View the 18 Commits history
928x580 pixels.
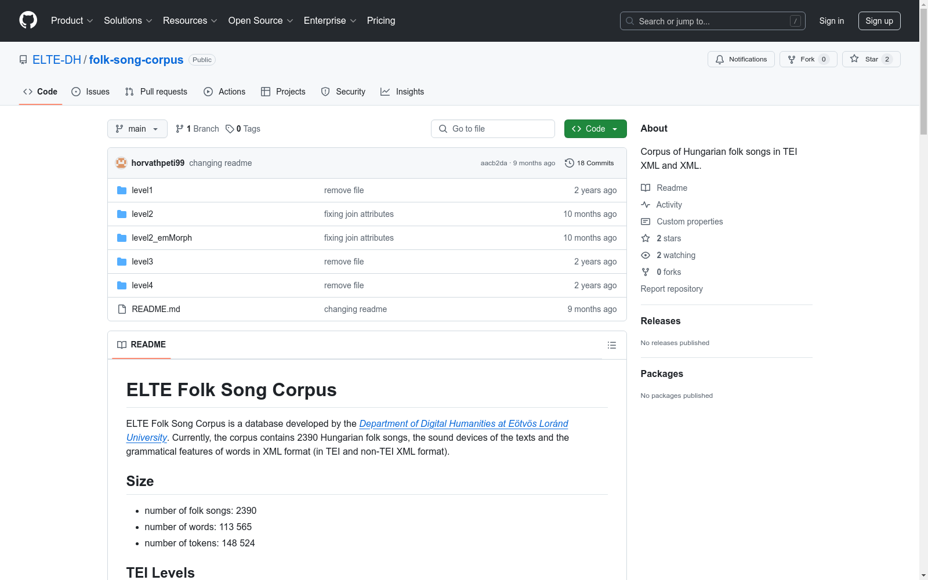[589, 163]
